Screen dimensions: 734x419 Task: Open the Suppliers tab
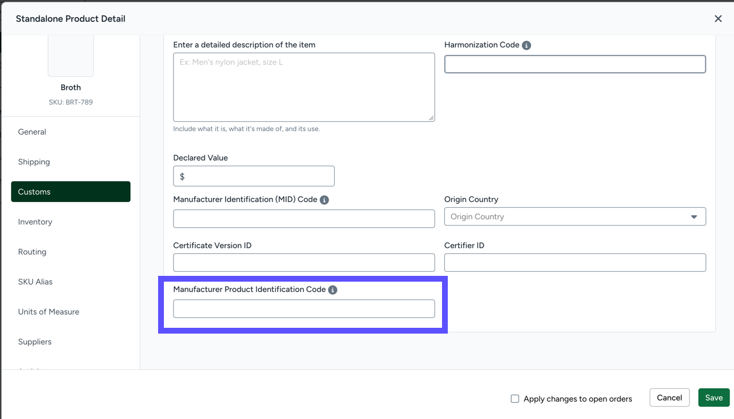tap(70, 342)
